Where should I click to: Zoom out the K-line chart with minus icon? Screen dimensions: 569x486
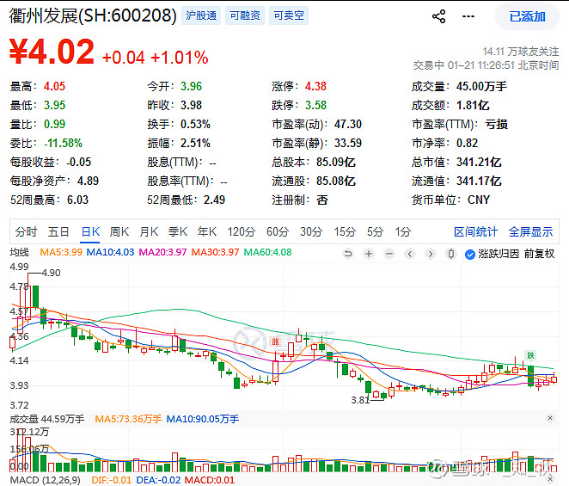tap(389, 254)
